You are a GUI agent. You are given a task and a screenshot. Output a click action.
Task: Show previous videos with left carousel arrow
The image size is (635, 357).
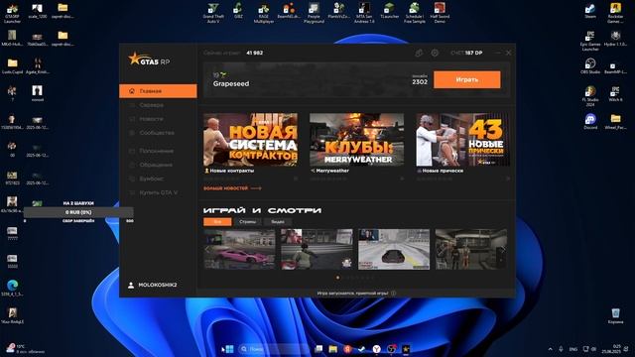click(x=207, y=249)
